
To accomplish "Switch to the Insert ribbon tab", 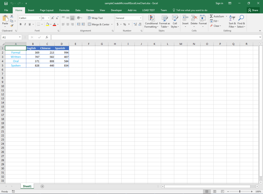I will click(x=31, y=10).
